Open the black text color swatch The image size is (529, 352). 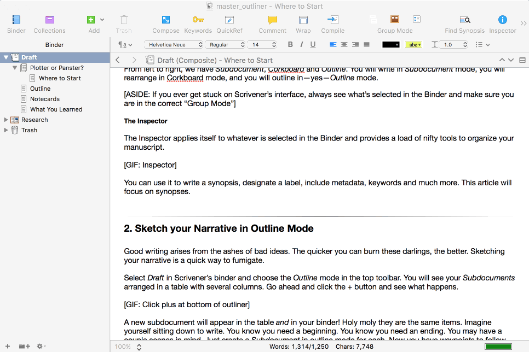coord(390,44)
